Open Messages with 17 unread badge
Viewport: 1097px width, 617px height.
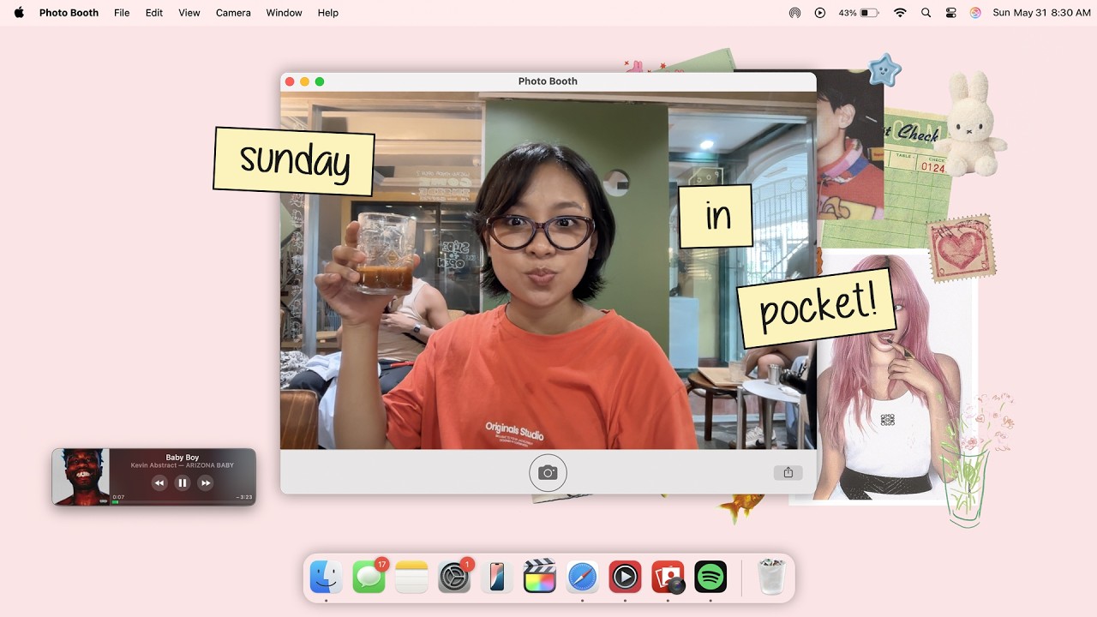point(369,577)
